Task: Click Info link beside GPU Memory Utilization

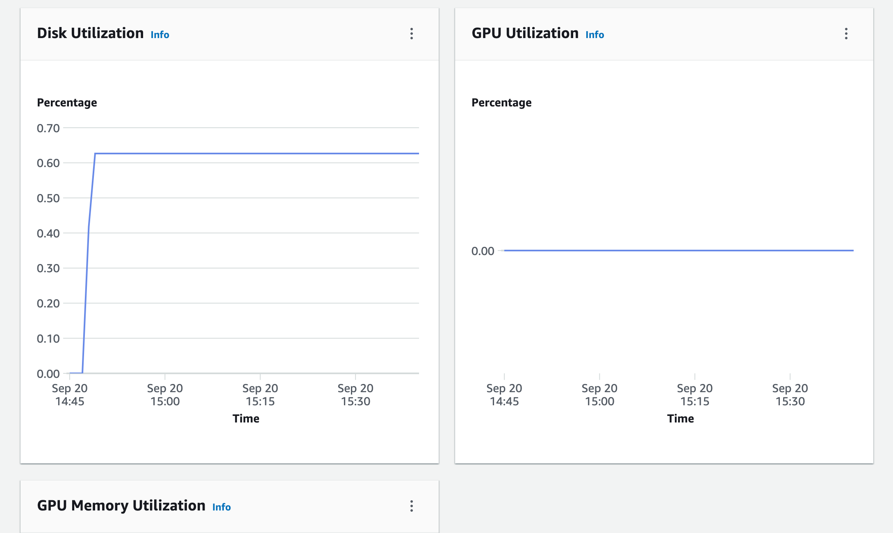Action: pos(221,507)
